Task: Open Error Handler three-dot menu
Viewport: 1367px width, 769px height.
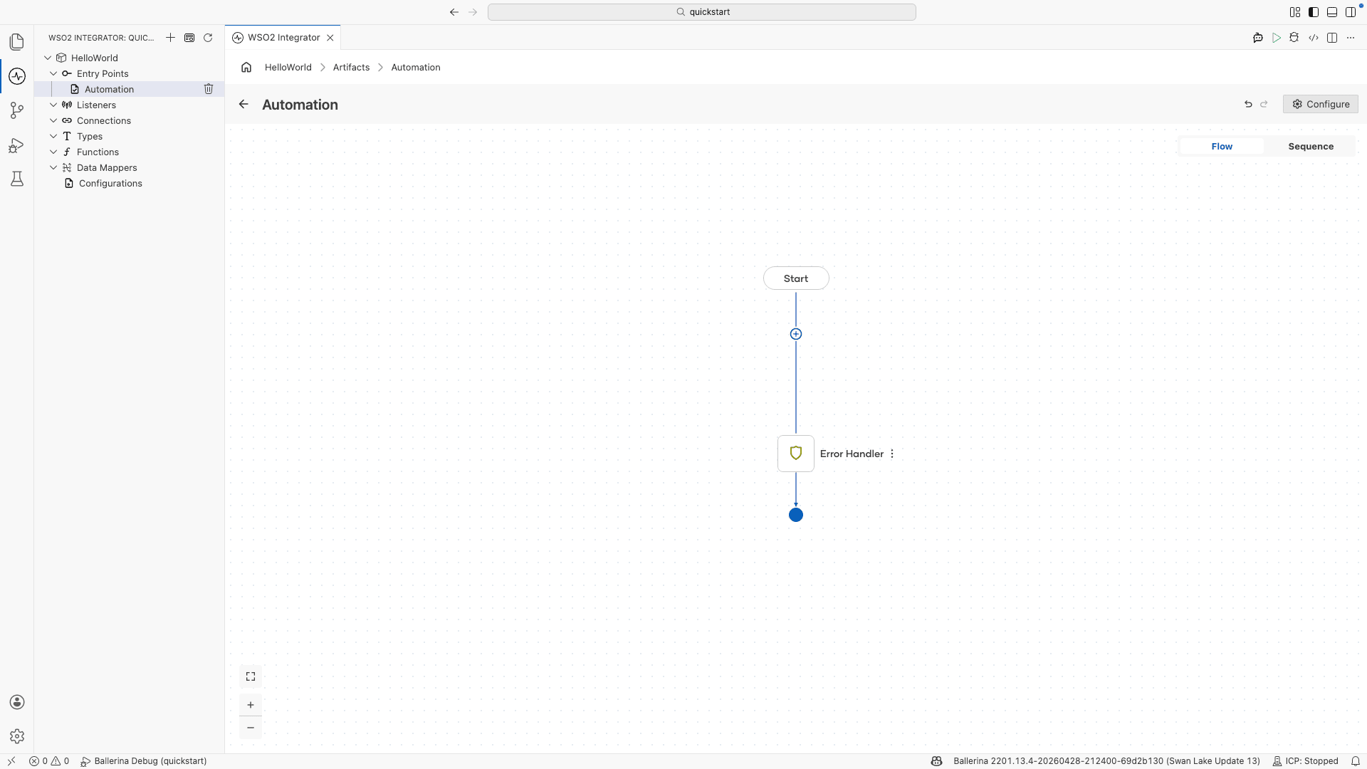Action: point(892,454)
